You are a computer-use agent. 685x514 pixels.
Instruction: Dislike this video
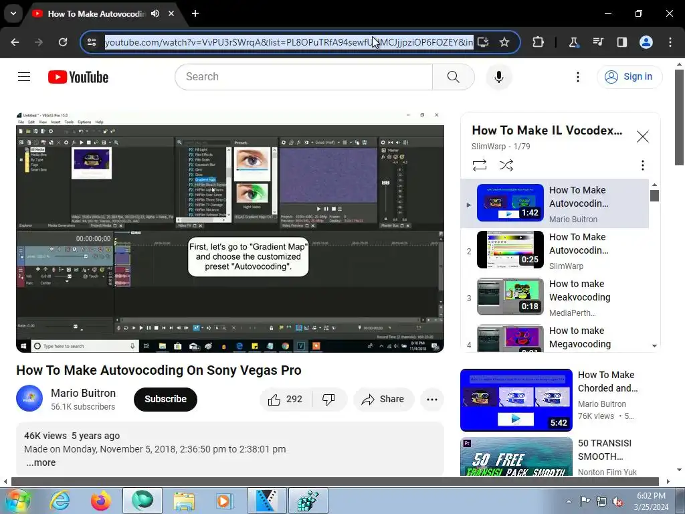tap(328, 399)
